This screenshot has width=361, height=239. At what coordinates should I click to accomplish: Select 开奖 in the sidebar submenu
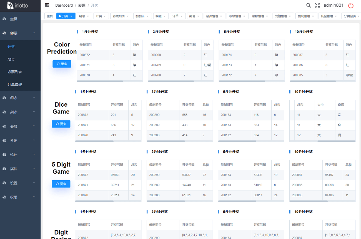click(x=20, y=47)
